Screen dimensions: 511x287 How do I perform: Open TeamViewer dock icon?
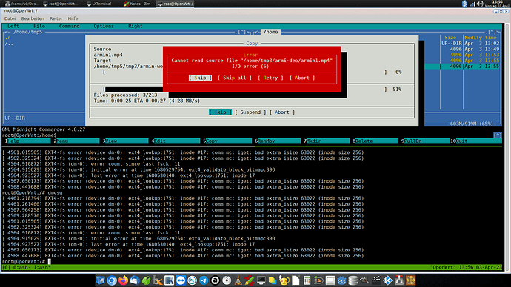[x=181, y=280]
